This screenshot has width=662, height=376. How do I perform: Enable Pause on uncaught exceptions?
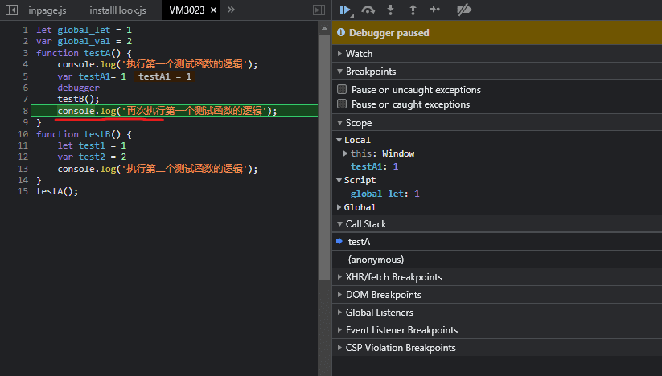(x=342, y=90)
